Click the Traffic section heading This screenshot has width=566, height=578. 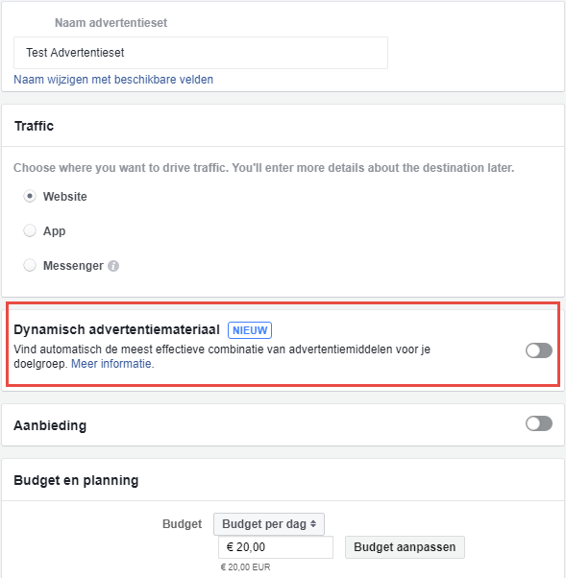point(34,126)
